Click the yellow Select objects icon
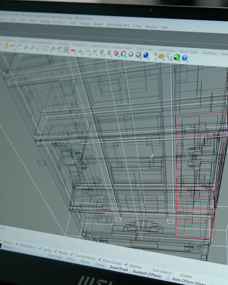 tap(95, 52)
